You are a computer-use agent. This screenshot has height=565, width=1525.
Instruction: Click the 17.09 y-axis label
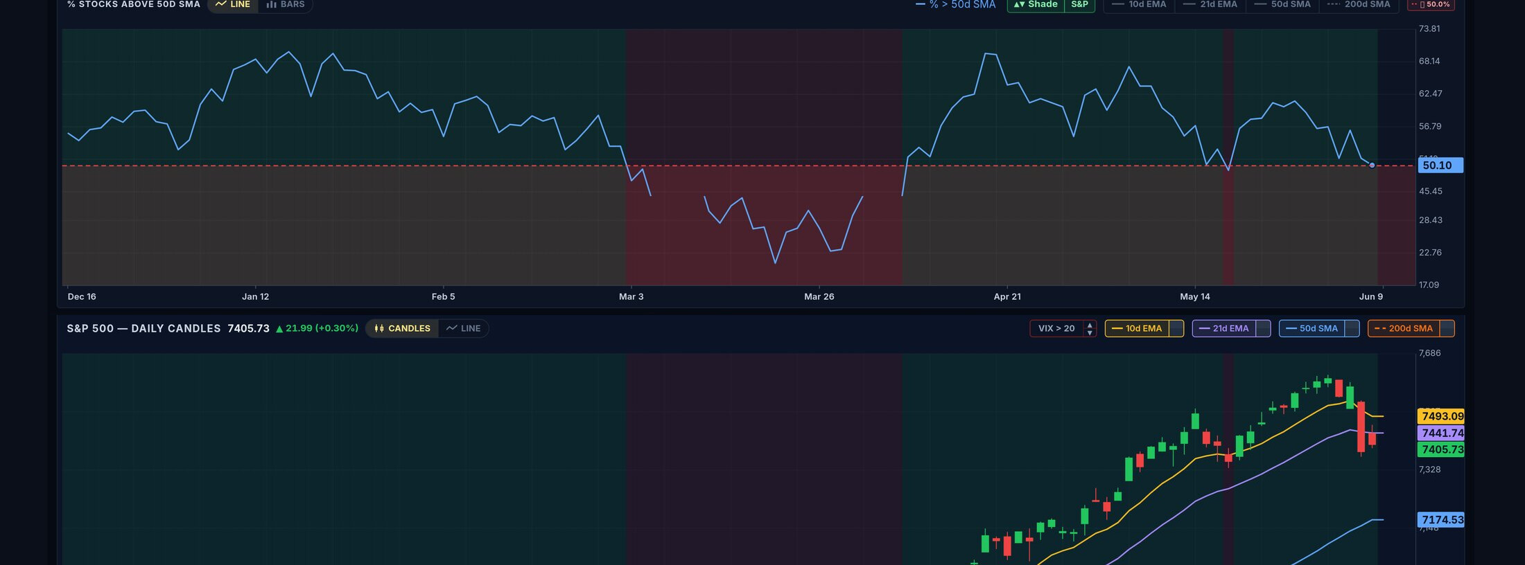(x=1429, y=285)
